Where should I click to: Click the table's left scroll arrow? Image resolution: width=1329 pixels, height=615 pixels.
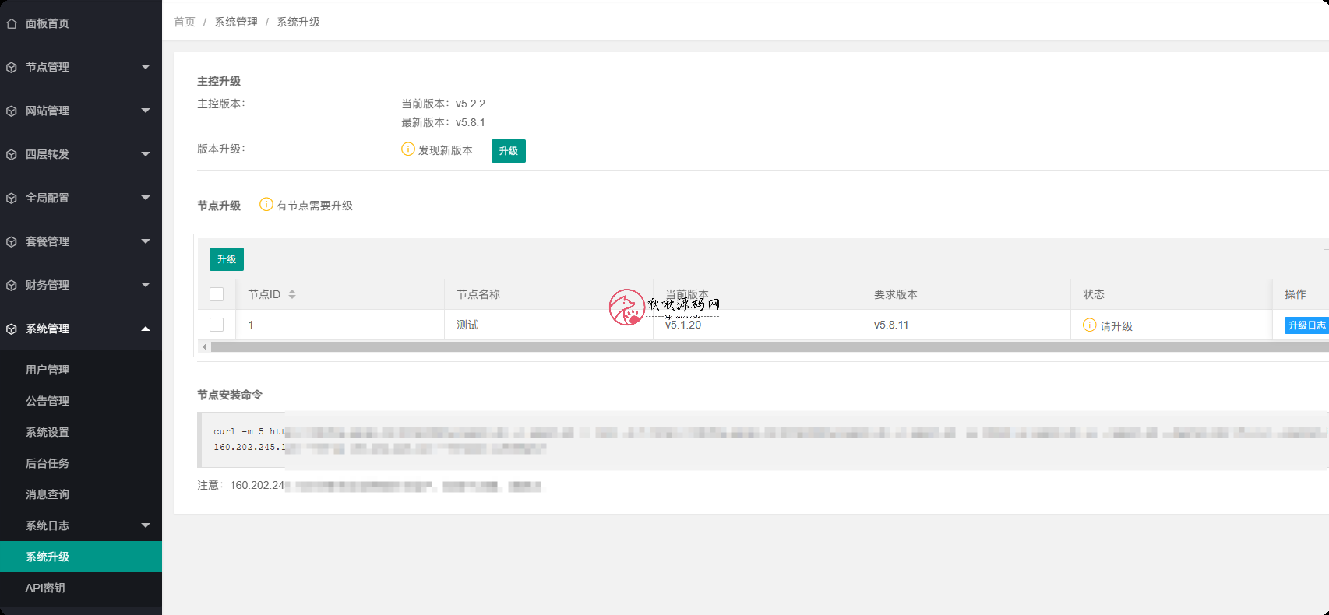click(x=204, y=346)
